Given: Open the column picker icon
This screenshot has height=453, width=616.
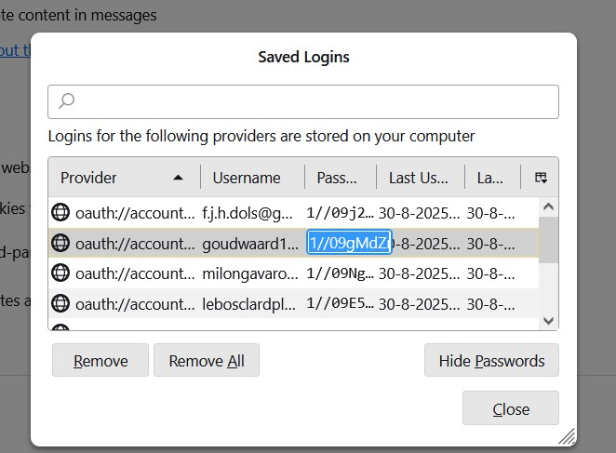Looking at the screenshot, I should pos(541,177).
